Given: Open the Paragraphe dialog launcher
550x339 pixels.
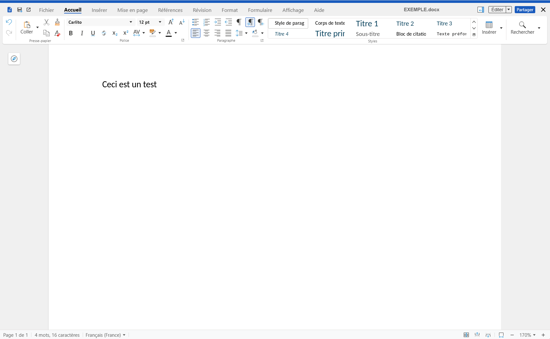Looking at the screenshot, I should (262, 40).
